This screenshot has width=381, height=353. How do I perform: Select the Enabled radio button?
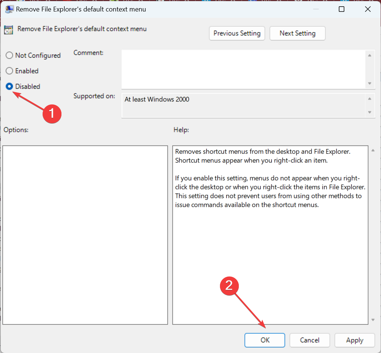(9, 71)
